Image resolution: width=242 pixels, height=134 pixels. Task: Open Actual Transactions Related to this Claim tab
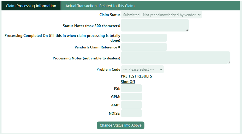[100, 6]
